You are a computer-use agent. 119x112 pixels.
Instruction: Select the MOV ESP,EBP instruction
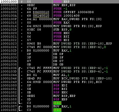[64, 96]
